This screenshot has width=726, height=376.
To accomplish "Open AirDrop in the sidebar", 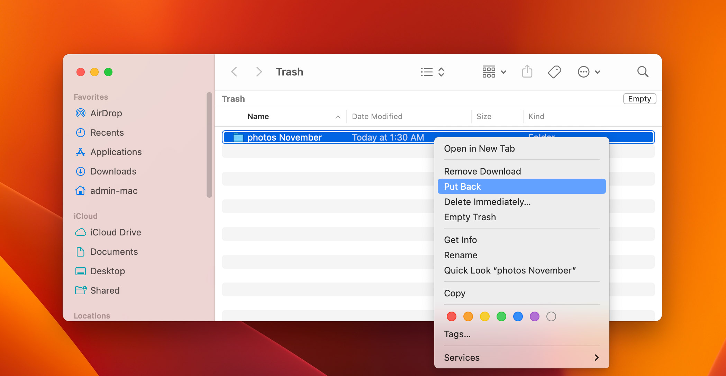I will pyautogui.click(x=106, y=113).
